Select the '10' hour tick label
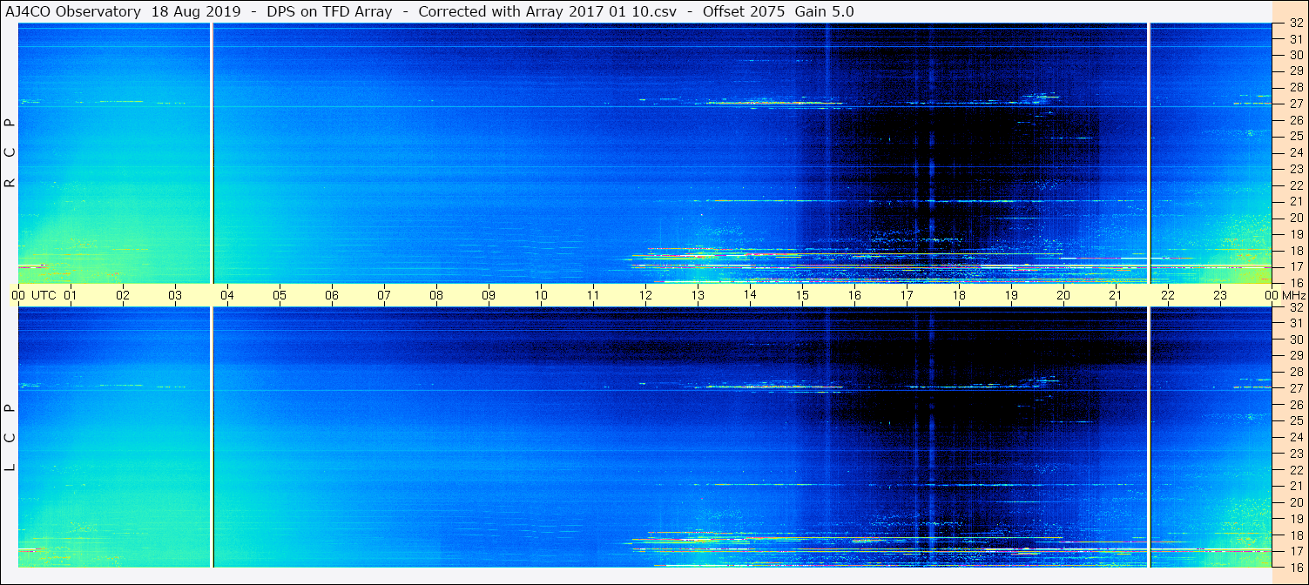 [541, 295]
